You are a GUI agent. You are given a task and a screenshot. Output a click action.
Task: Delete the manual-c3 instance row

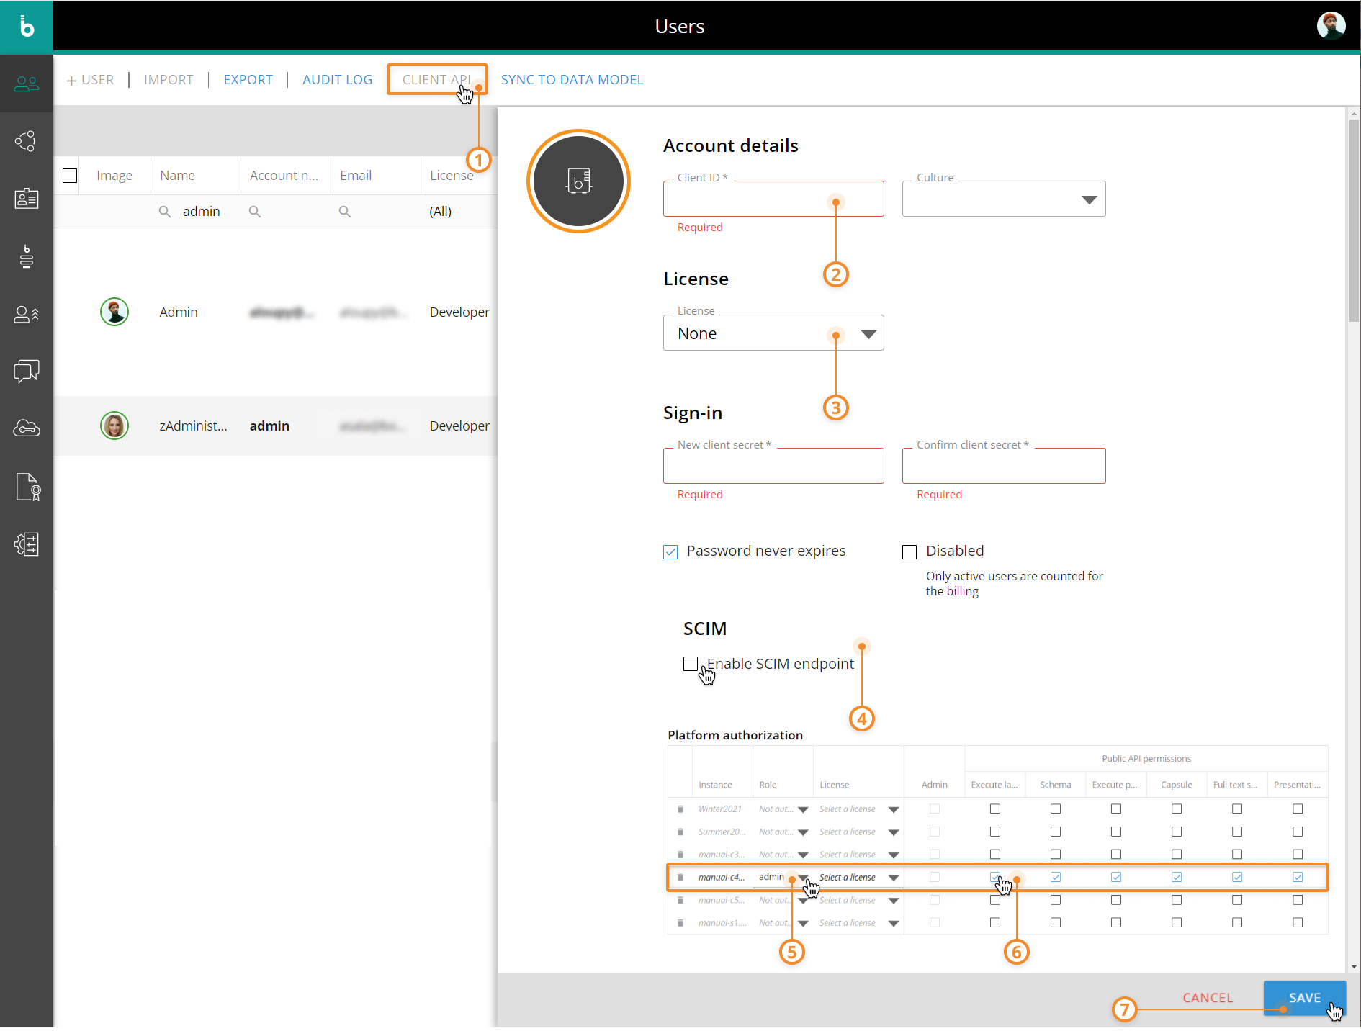pyautogui.click(x=680, y=855)
